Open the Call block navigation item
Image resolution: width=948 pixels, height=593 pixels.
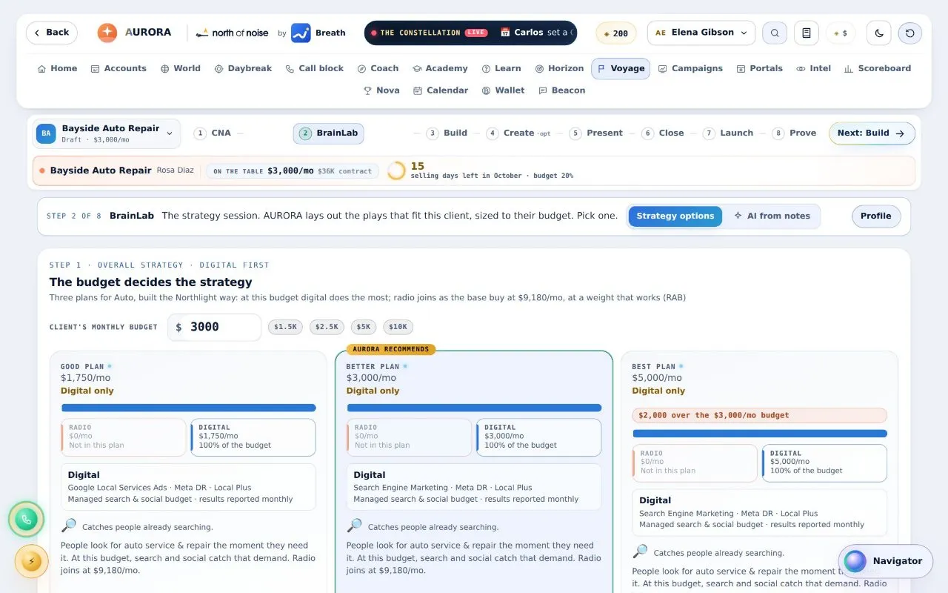(314, 68)
